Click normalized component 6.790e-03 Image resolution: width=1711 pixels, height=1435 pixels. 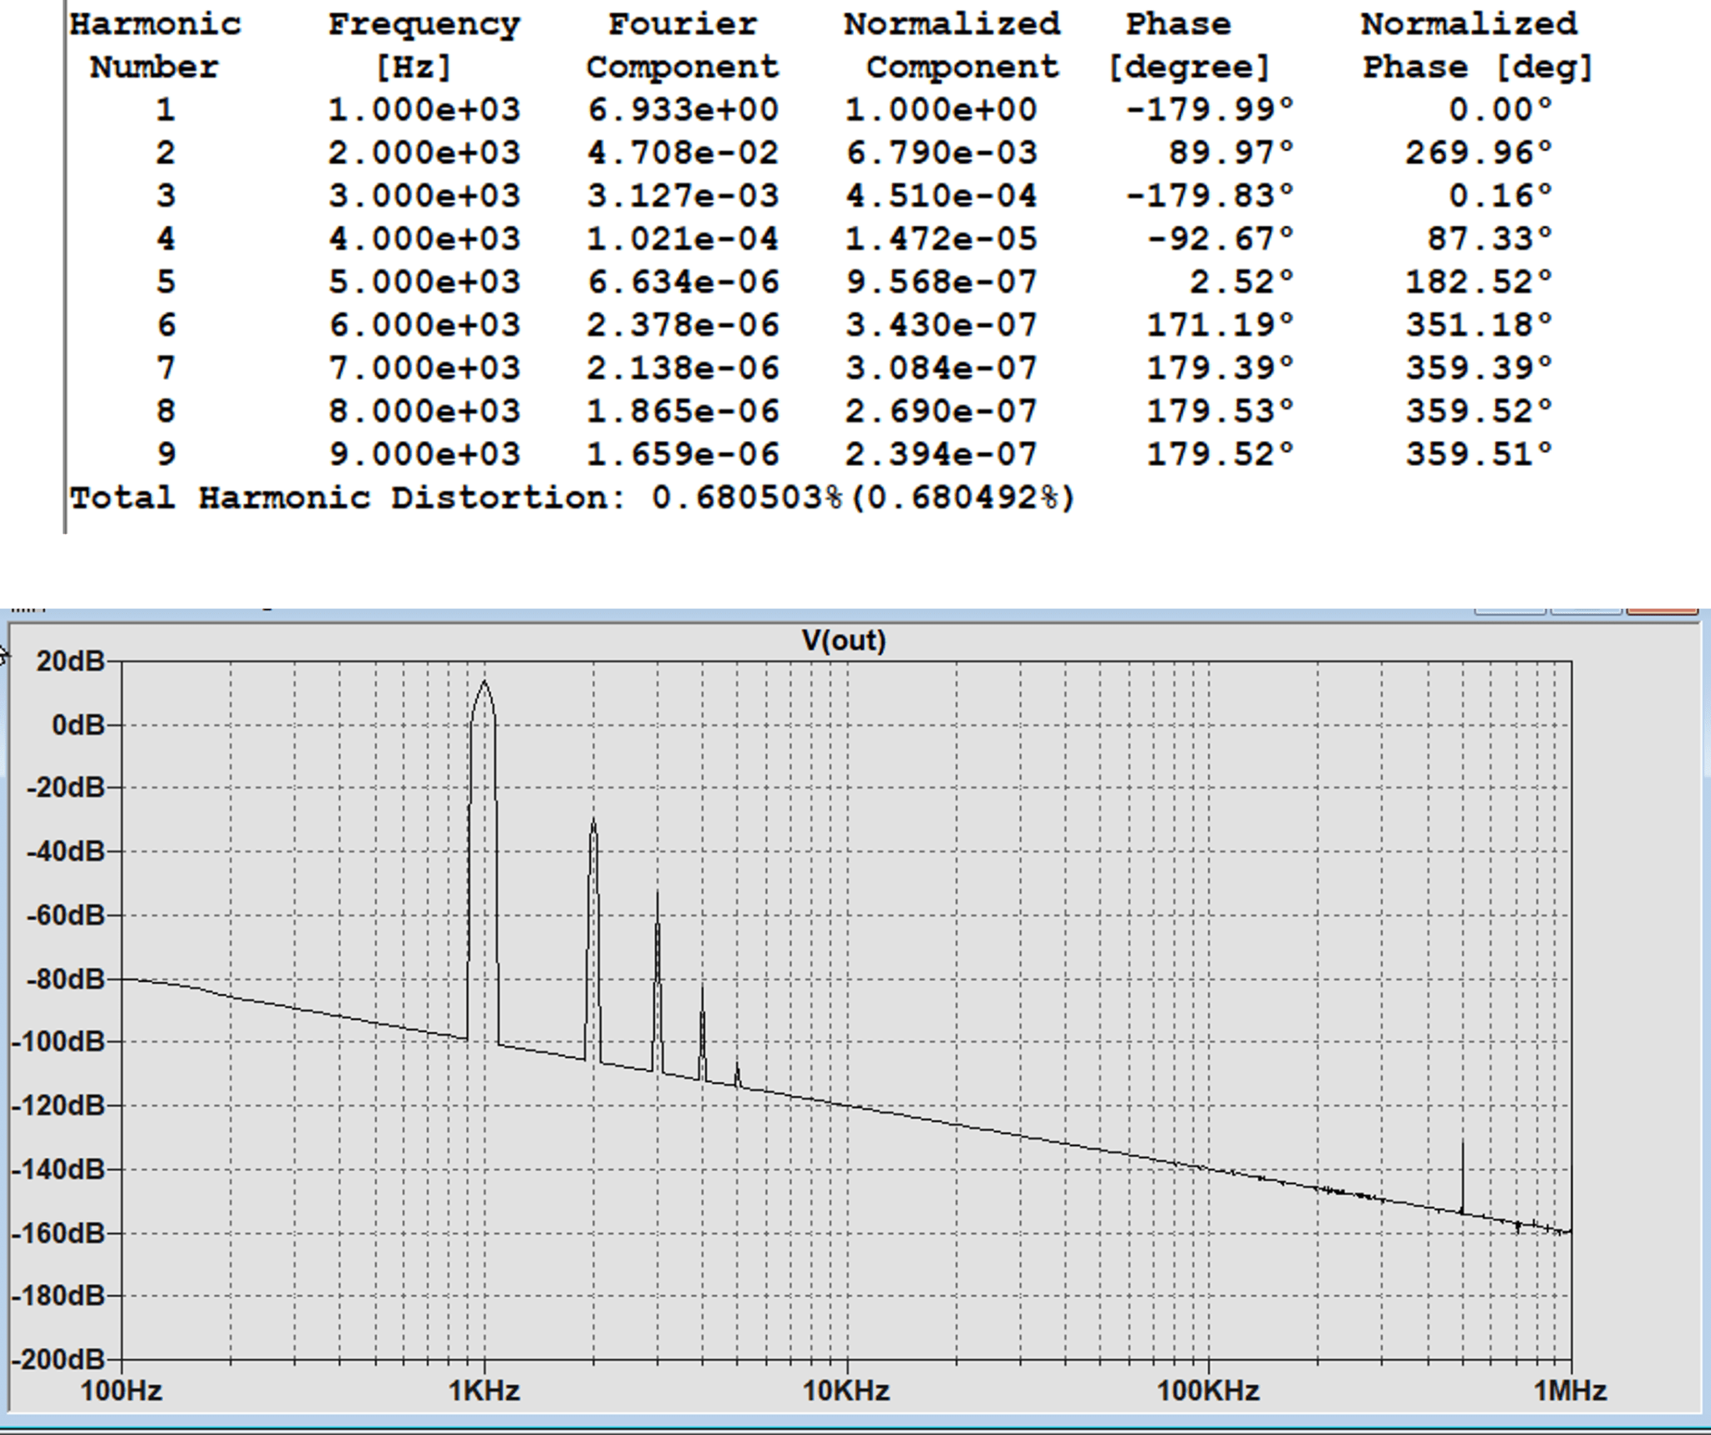click(942, 153)
